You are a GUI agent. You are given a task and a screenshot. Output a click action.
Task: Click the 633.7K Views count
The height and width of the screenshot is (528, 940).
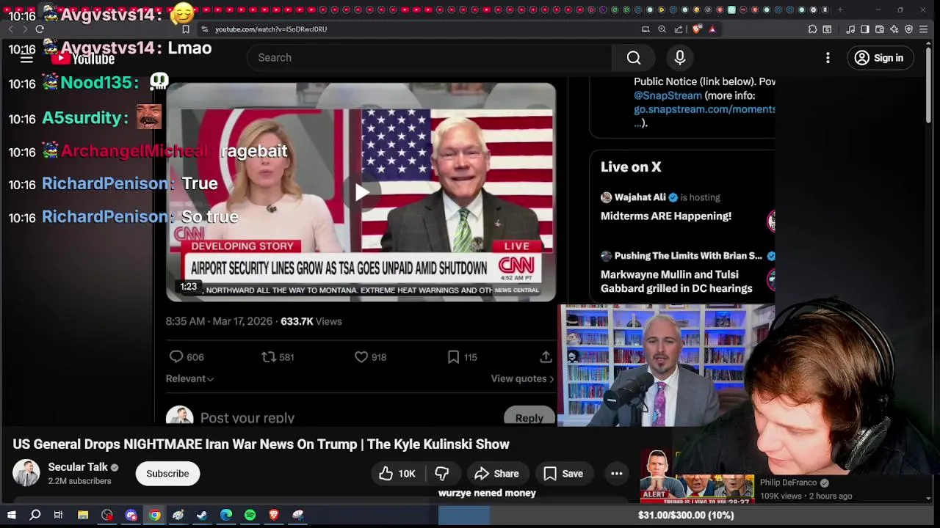click(x=311, y=321)
